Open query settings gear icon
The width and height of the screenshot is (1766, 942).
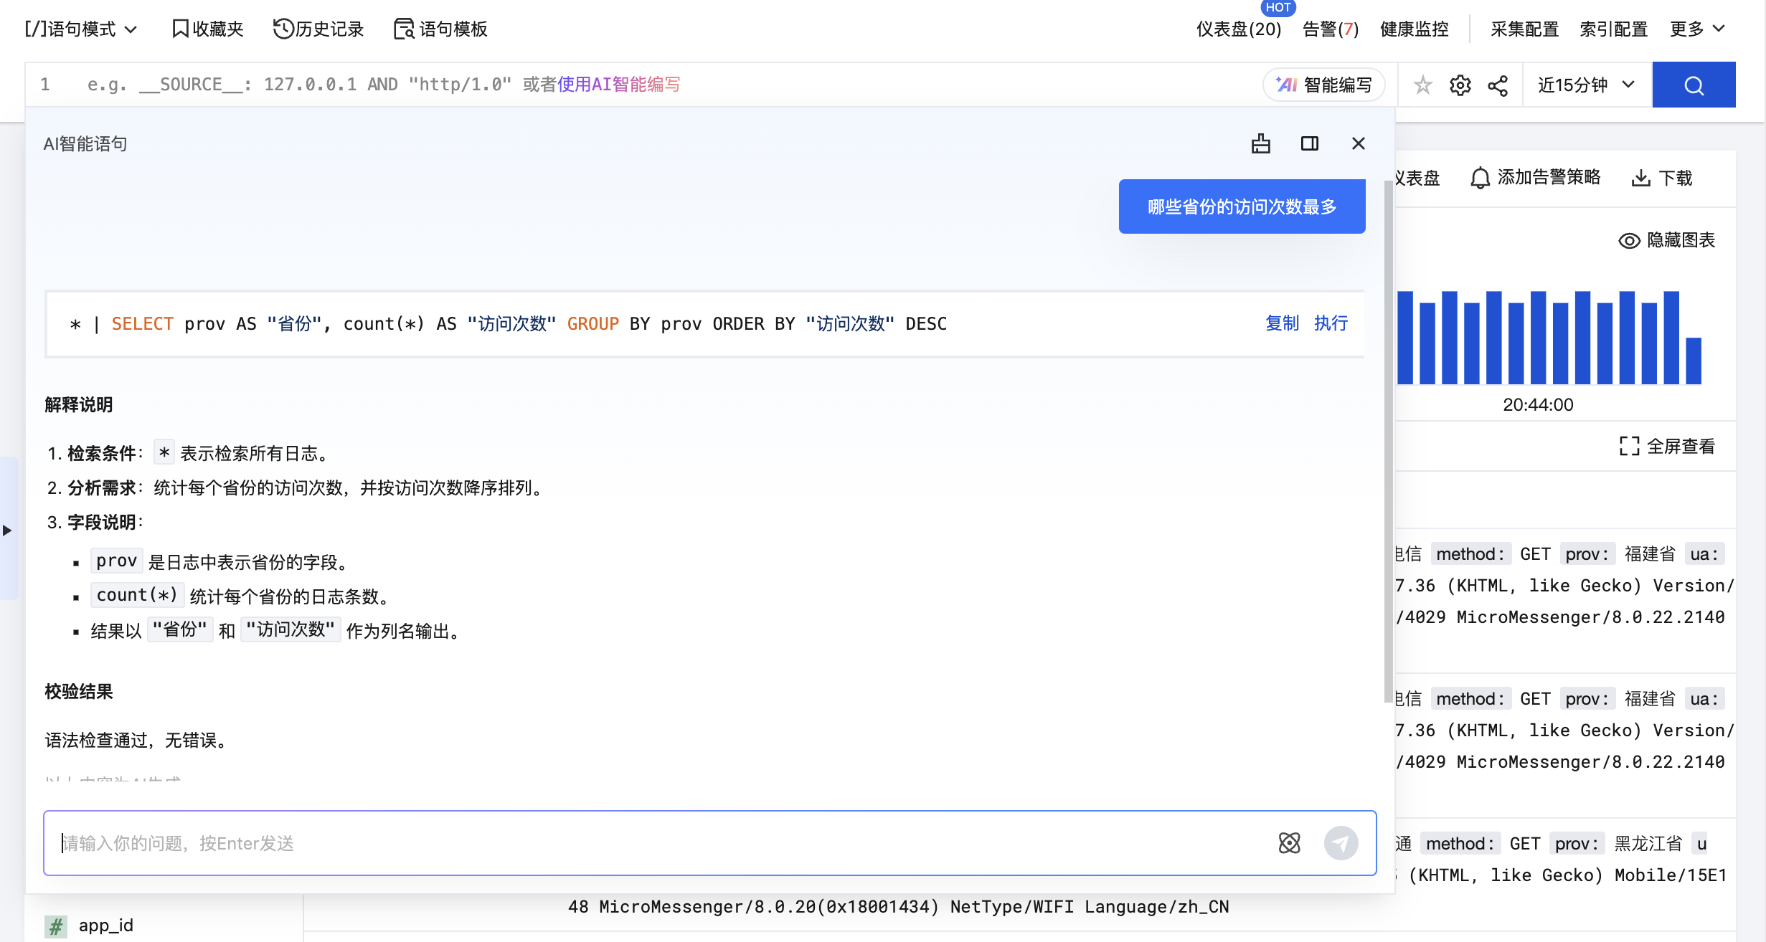(1460, 85)
